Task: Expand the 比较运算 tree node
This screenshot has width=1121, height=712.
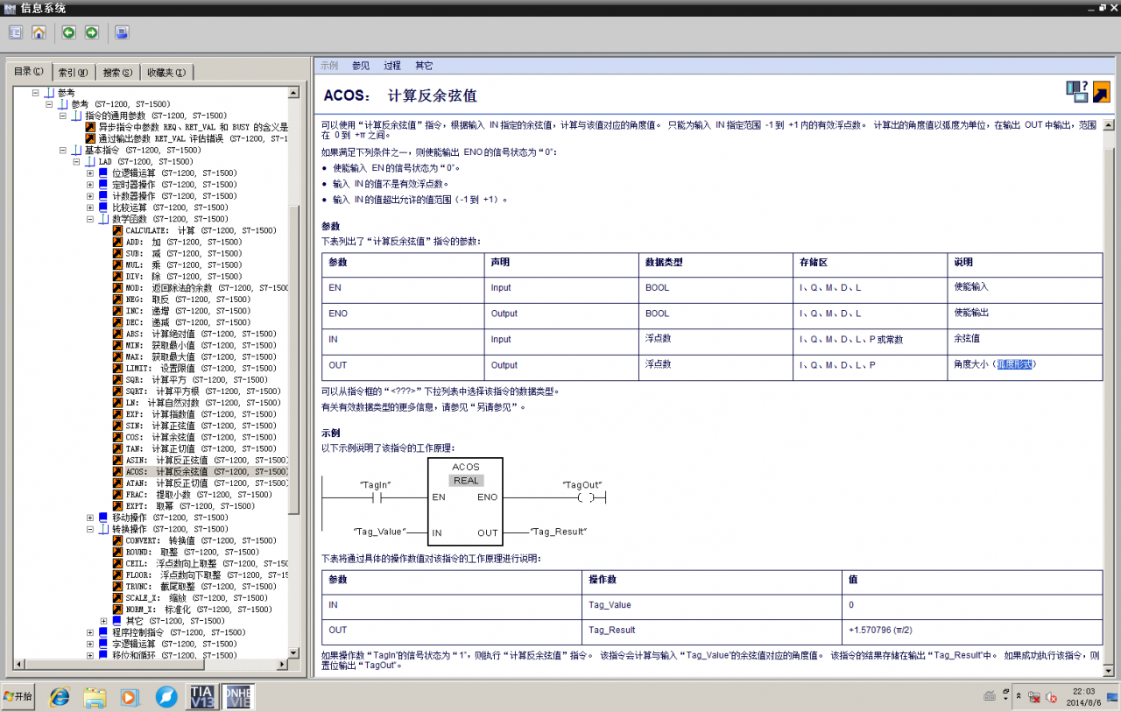Action: click(x=90, y=207)
